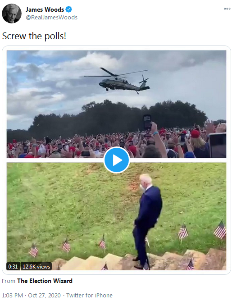Open the 1:03 PM Oct 27 timestamp
Viewport: 232px width, 301px height.
tap(31, 295)
